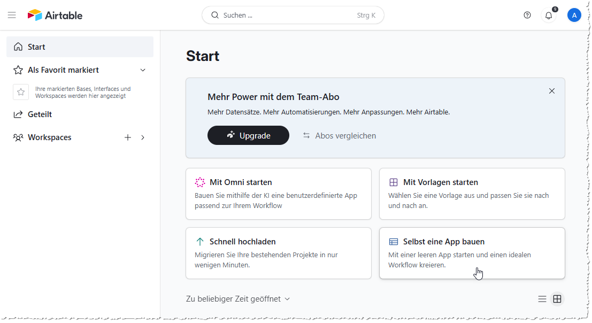Click the Schnell hochladen upload option
The image size is (592, 323).
[278, 253]
